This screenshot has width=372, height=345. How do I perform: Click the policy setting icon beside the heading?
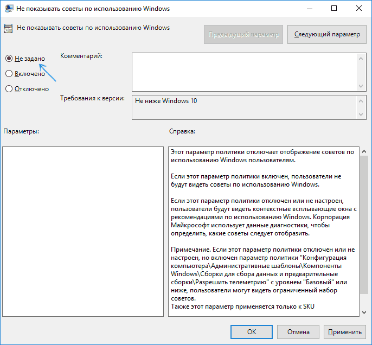click(x=8, y=28)
